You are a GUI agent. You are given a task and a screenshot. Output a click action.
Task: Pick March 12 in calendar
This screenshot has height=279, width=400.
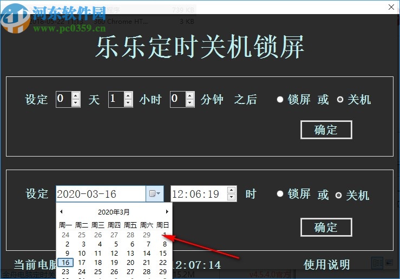click(x=114, y=253)
